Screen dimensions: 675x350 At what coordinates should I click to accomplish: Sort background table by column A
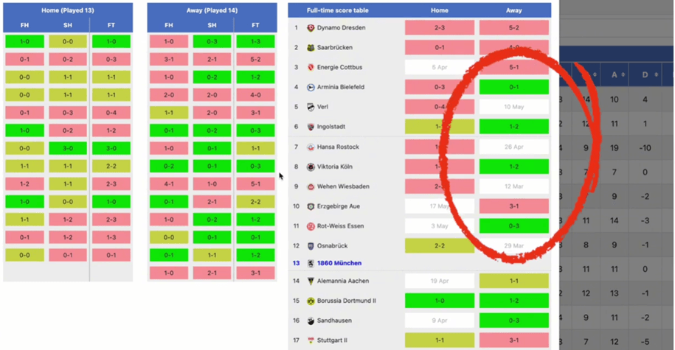617,75
